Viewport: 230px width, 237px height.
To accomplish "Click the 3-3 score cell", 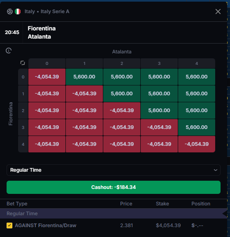I will pyautogui.click(x=159, y=127).
